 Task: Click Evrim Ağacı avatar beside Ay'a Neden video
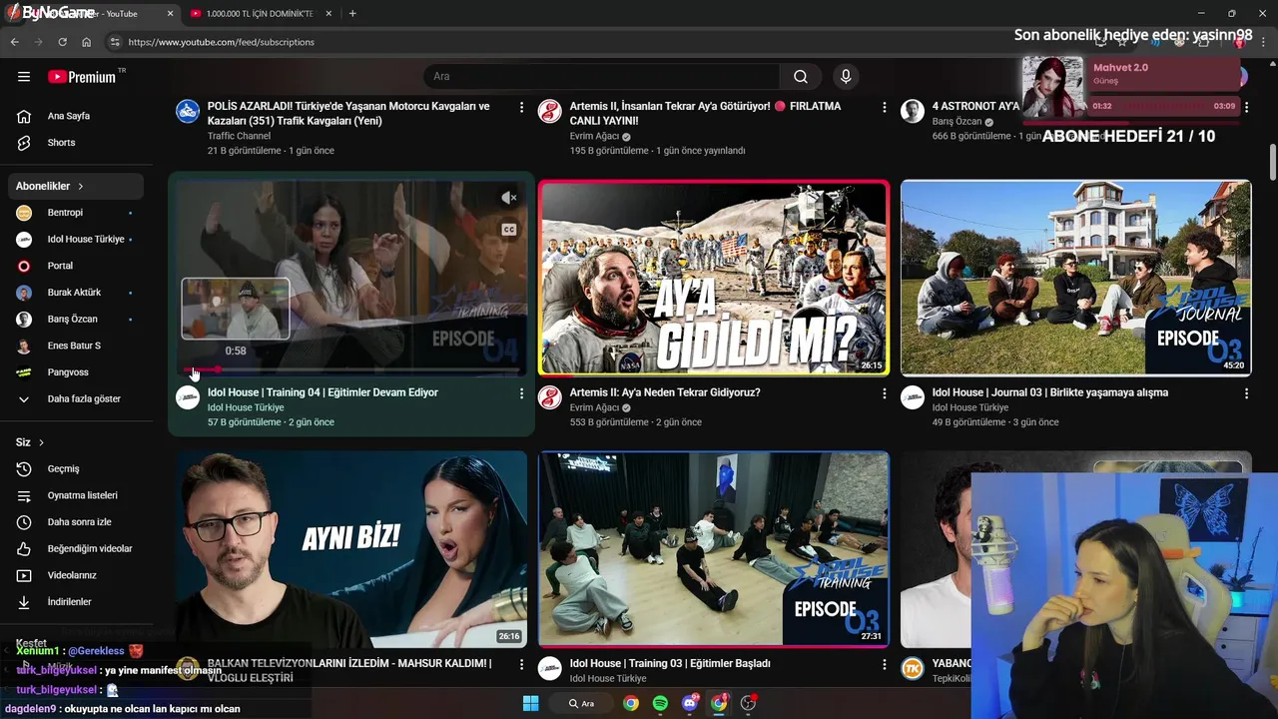point(550,397)
